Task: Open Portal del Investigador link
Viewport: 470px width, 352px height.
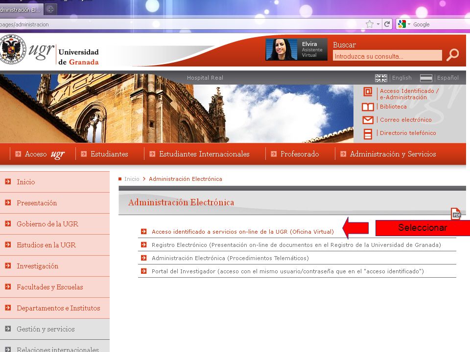Action: pos(288,271)
